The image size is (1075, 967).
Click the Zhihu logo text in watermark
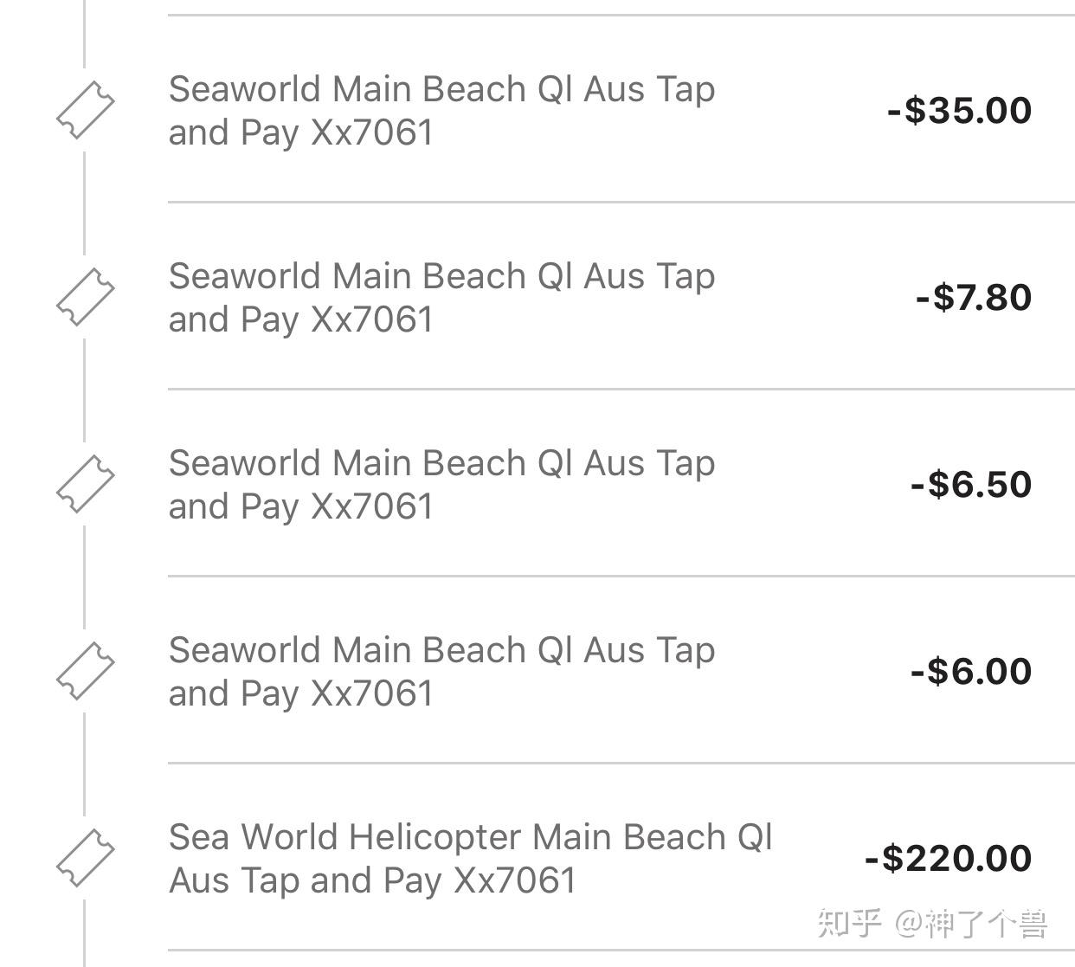[x=849, y=924]
